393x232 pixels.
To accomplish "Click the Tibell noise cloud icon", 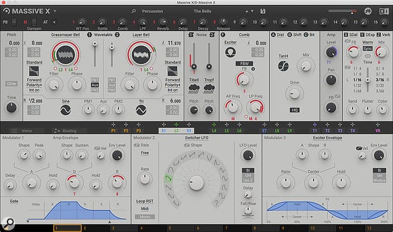I will [194, 89].
